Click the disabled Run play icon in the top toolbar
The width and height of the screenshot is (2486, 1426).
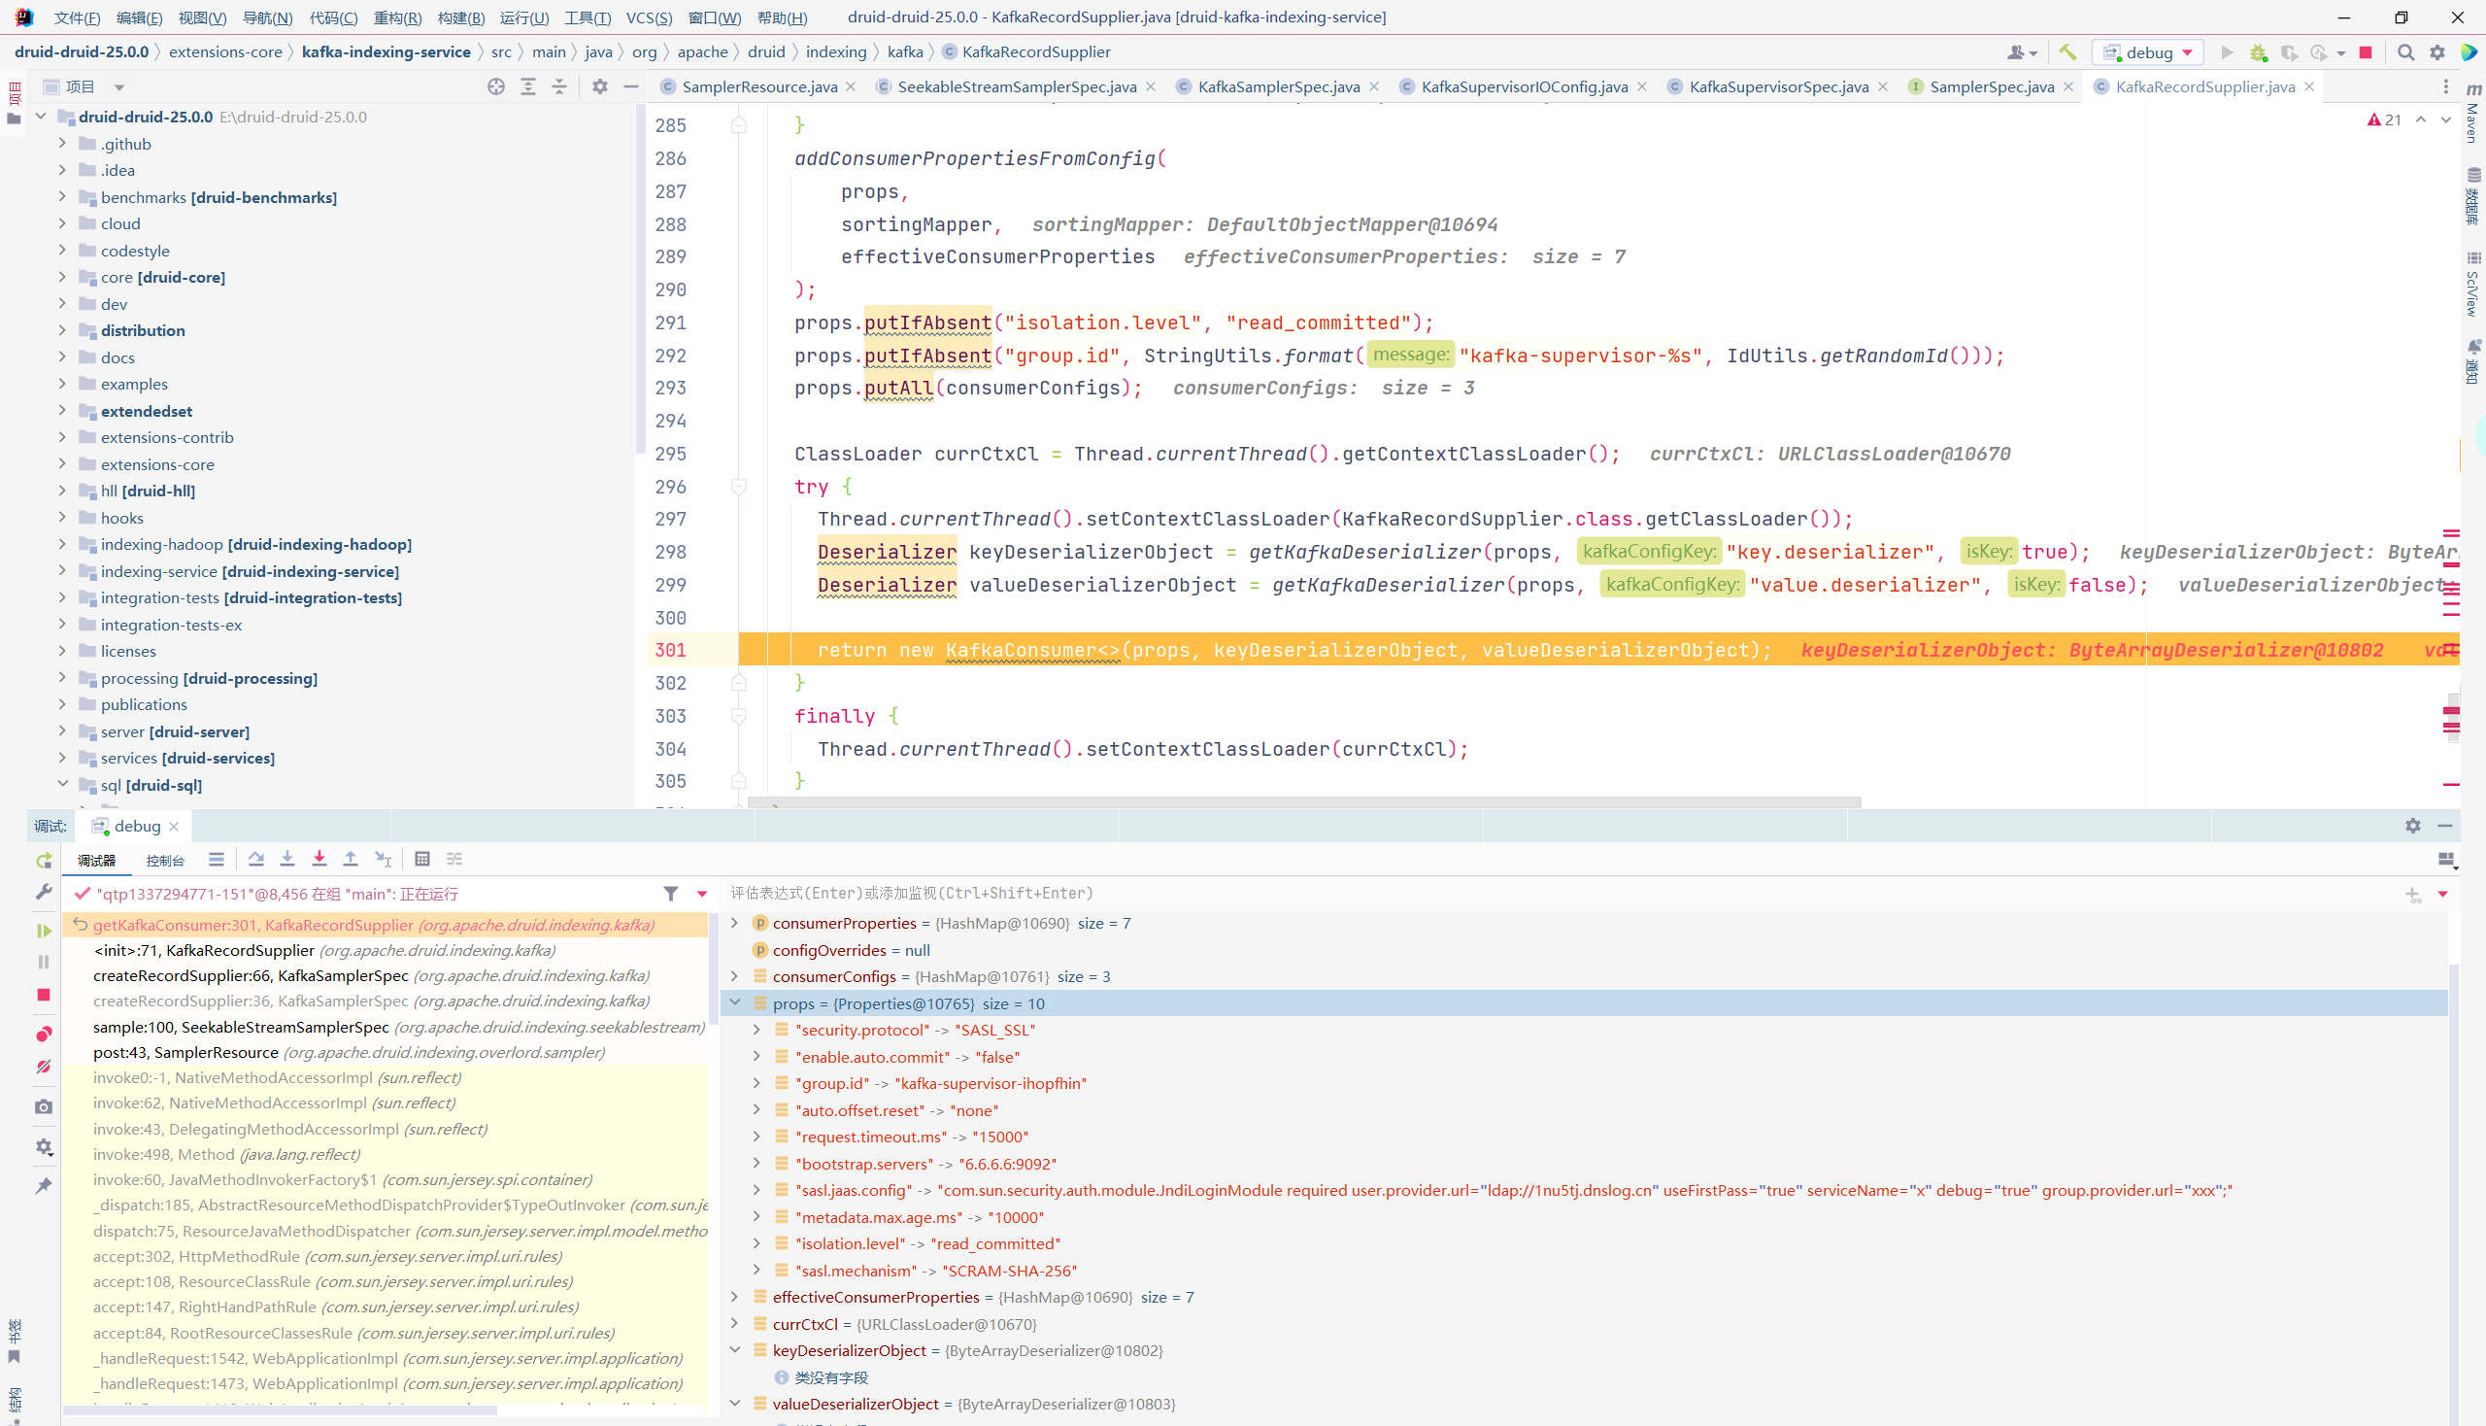tap(2227, 52)
